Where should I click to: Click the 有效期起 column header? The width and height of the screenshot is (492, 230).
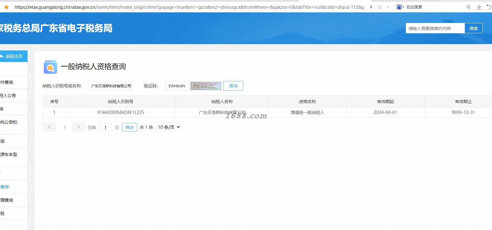click(385, 102)
